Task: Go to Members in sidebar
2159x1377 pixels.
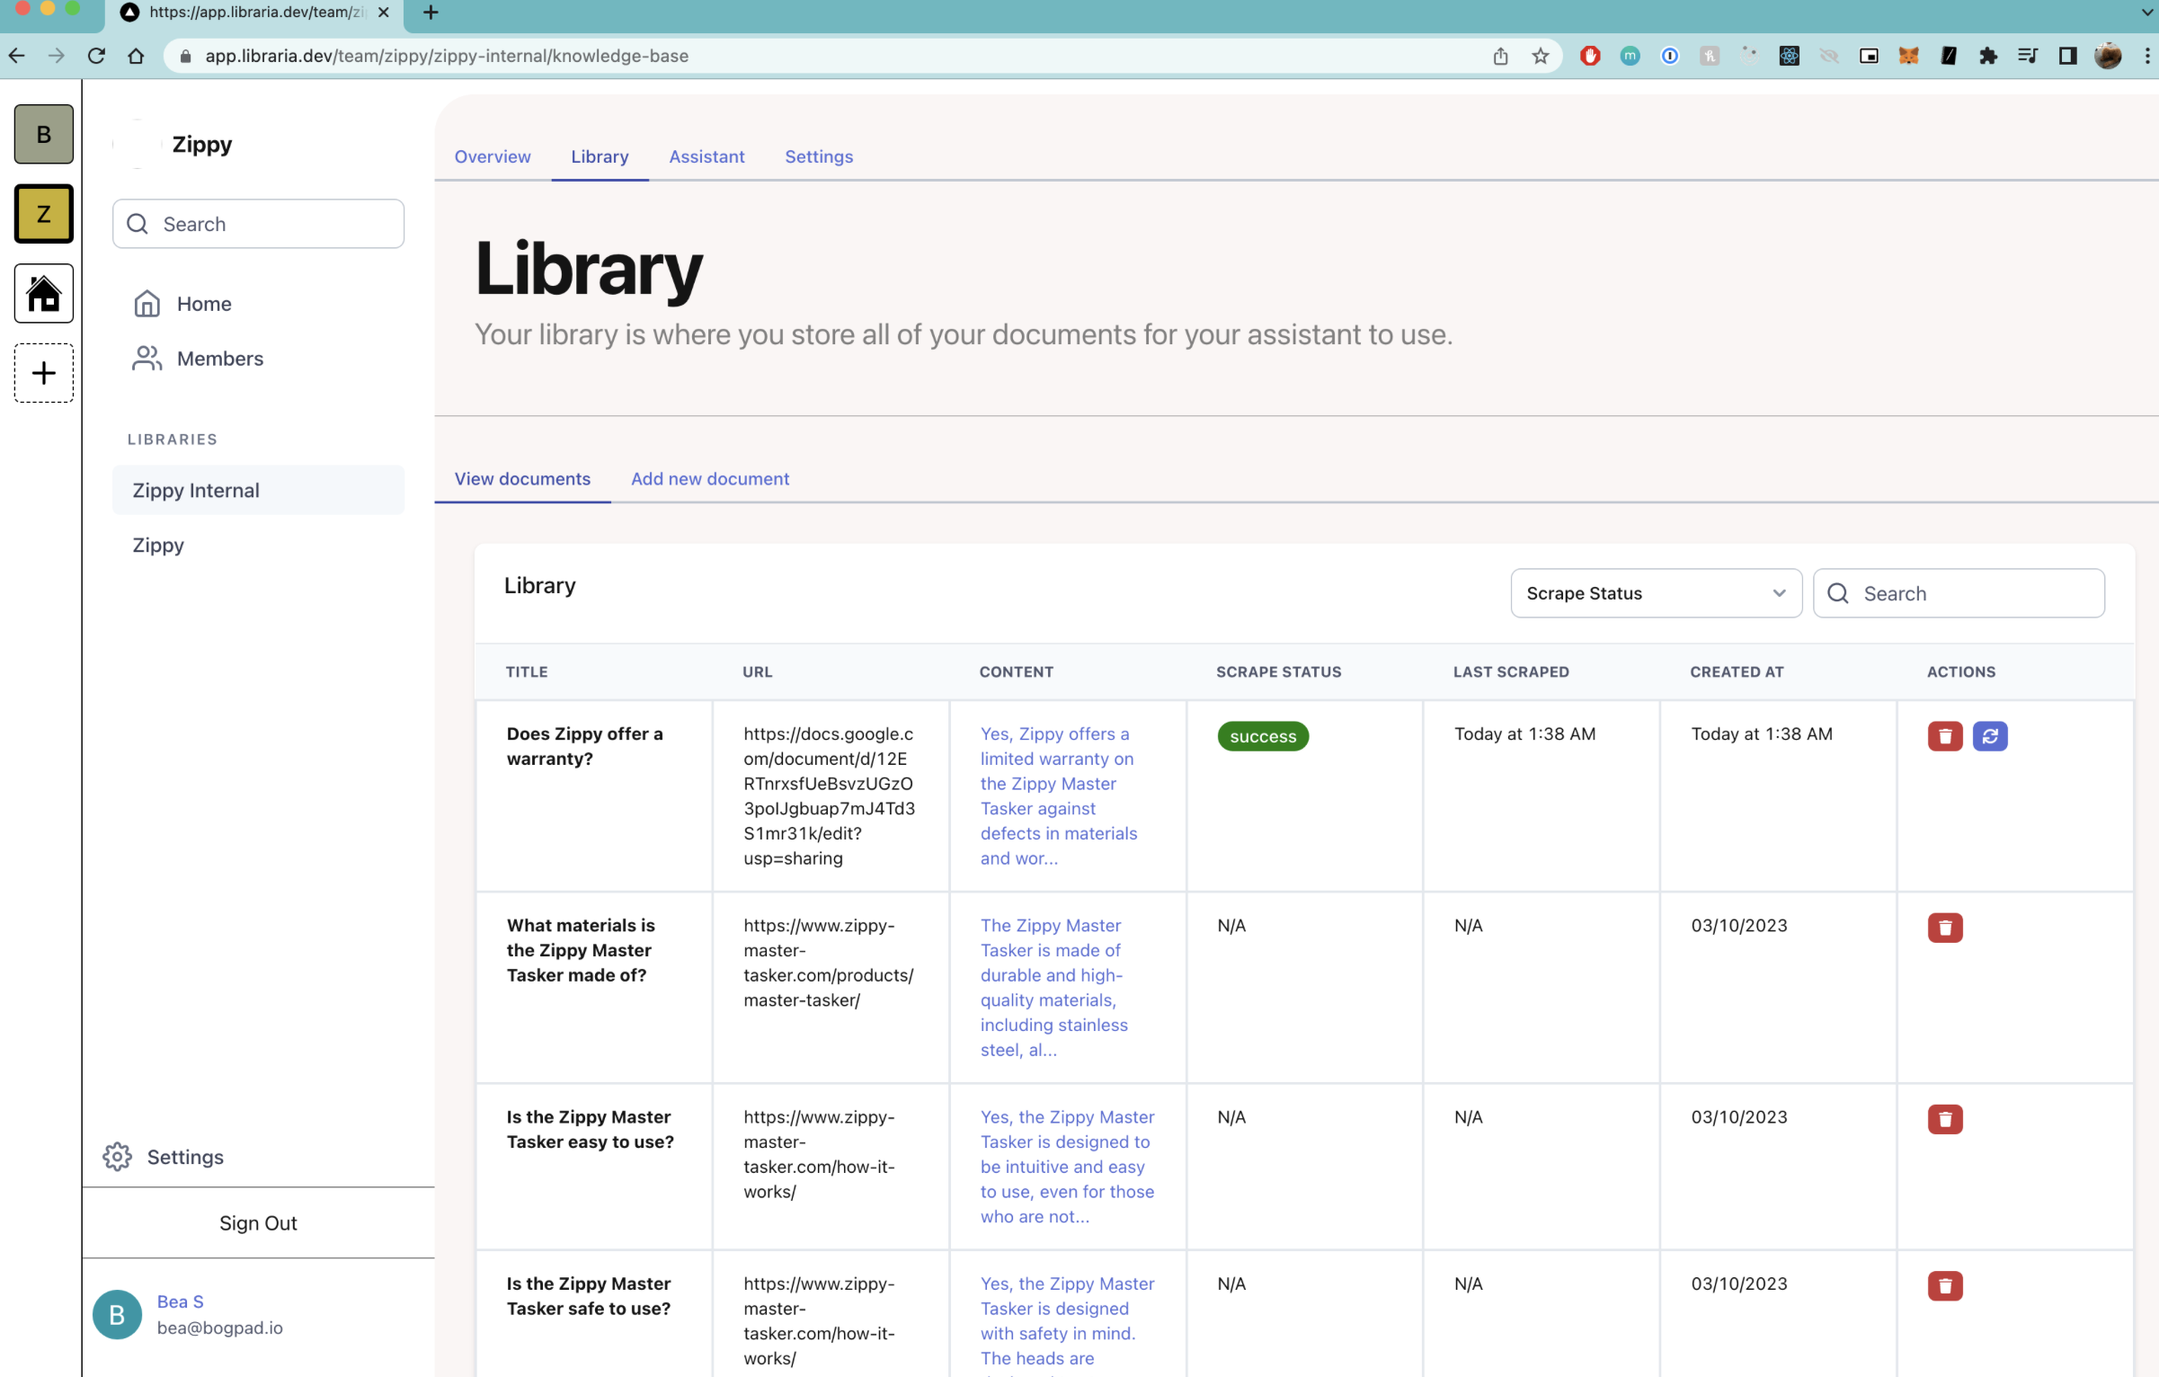Action: point(220,359)
